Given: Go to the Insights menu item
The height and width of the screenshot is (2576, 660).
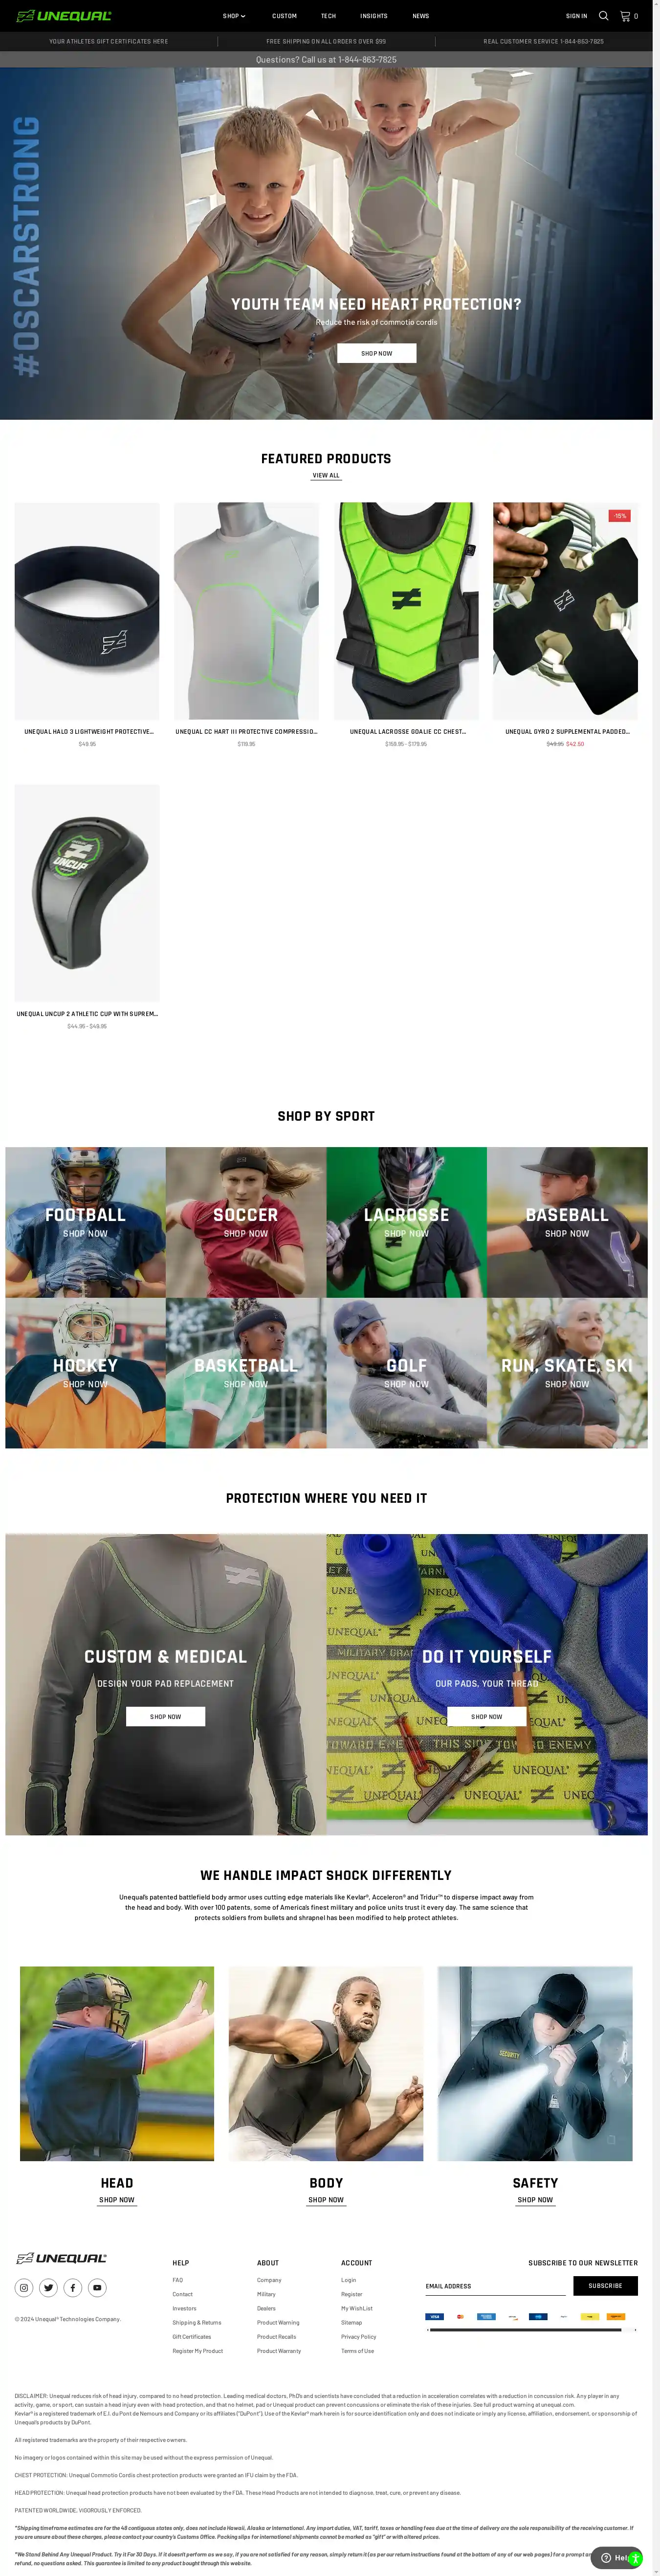Looking at the screenshot, I should click(x=374, y=16).
